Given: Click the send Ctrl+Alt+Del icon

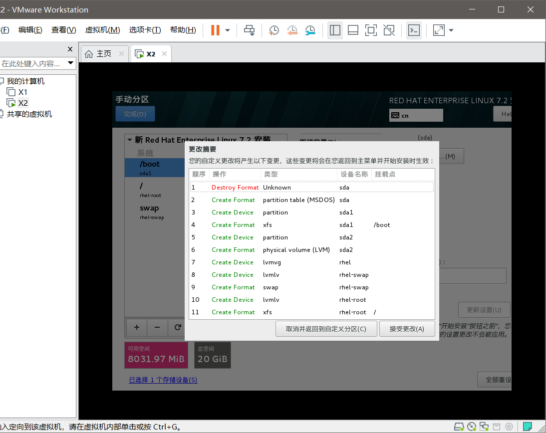Looking at the screenshot, I should [250, 30].
